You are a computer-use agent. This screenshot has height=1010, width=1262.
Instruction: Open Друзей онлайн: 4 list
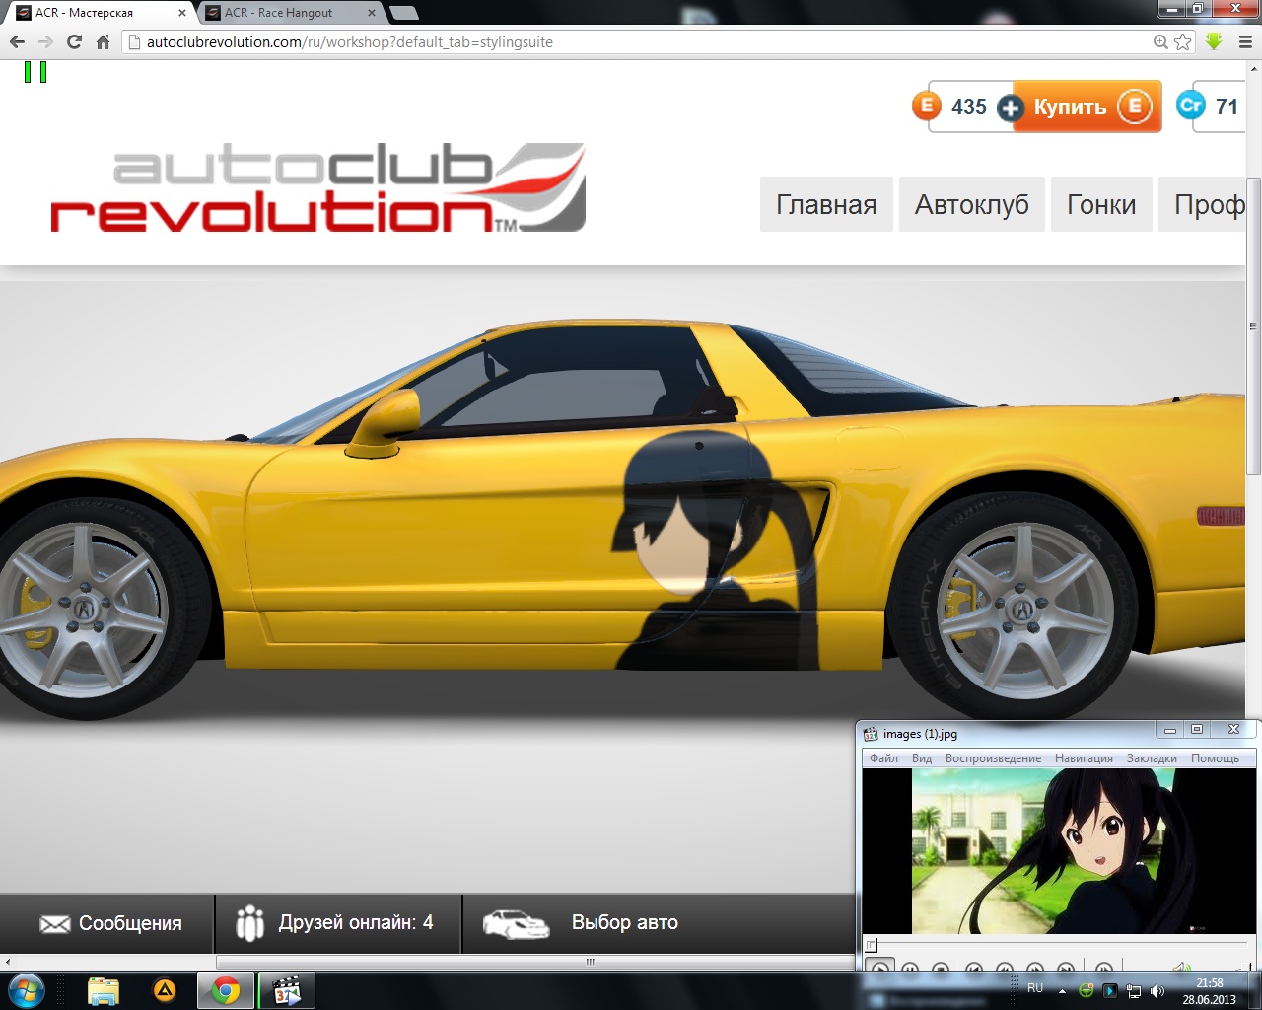338,923
